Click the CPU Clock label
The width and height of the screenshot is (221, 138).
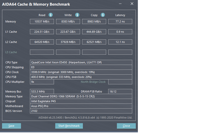click(12, 72)
